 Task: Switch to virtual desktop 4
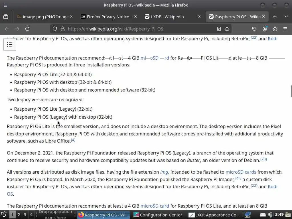click(31, 215)
